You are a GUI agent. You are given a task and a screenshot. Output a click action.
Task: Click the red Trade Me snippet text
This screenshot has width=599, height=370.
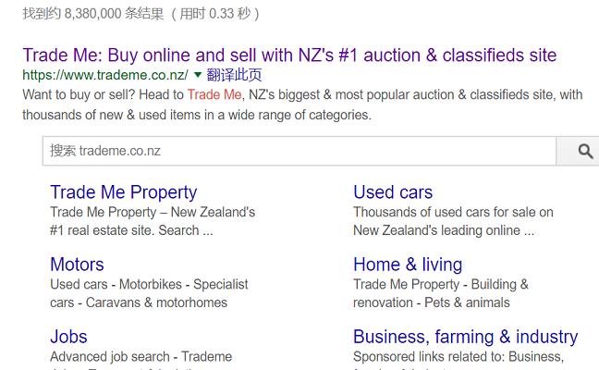pos(214,94)
